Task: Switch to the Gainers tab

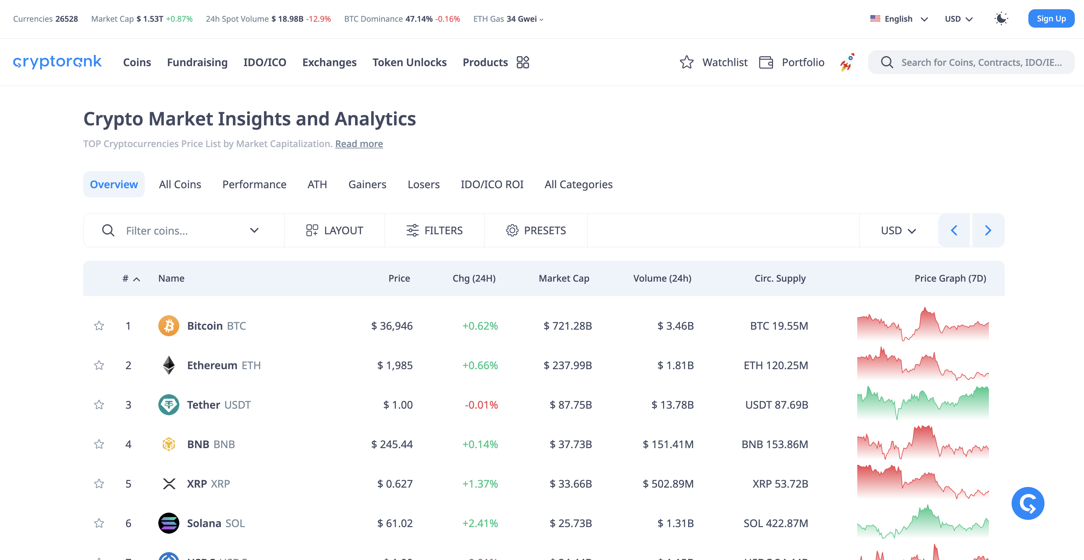Action: 367,184
